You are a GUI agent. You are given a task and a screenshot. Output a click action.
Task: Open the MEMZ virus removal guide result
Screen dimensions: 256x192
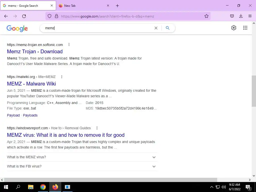66,135
